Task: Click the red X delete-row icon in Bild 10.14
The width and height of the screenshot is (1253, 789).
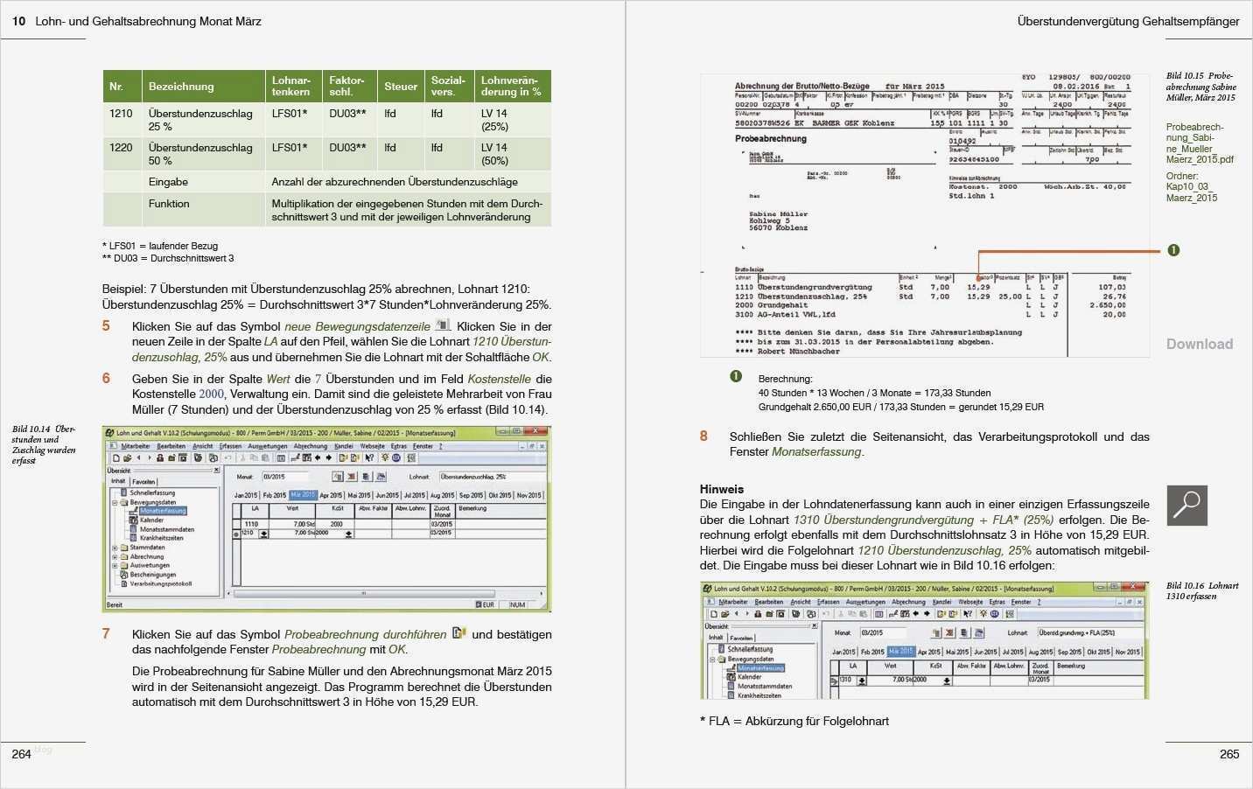Action: [x=352, y=477]
